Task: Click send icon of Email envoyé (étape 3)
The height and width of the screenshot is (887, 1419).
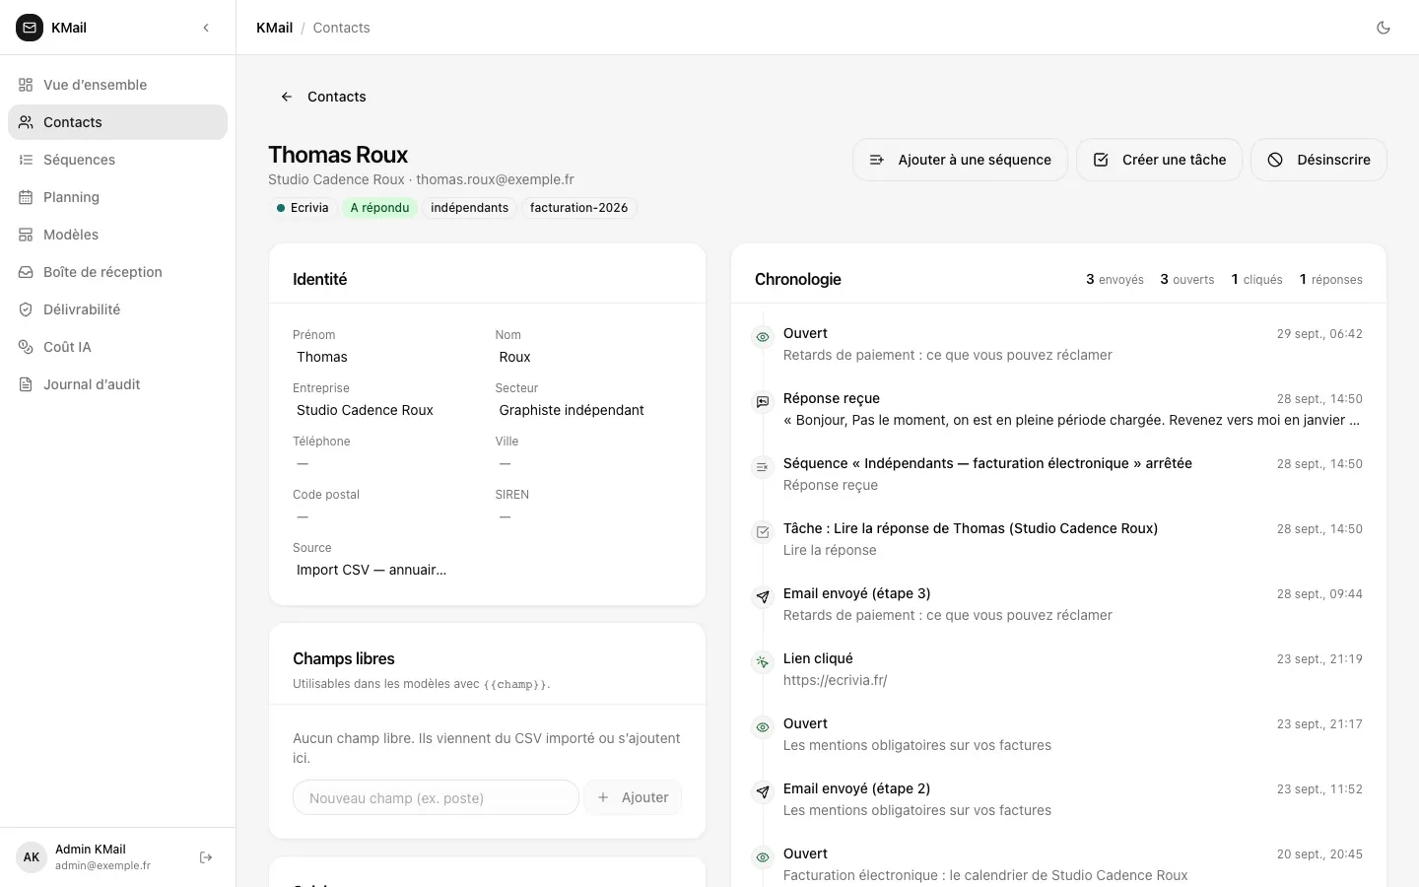Action: (x=762, y=597)
